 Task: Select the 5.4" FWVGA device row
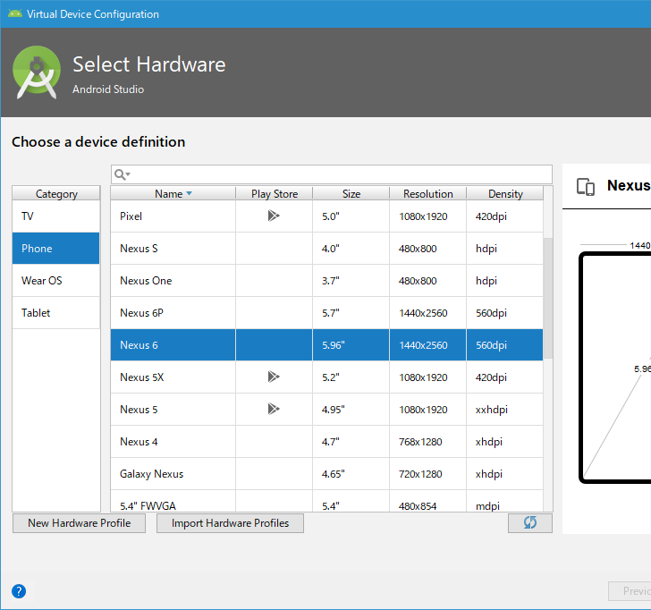326,501
